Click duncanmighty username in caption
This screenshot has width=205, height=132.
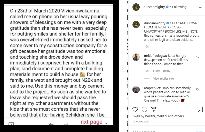tap(155, 23)
